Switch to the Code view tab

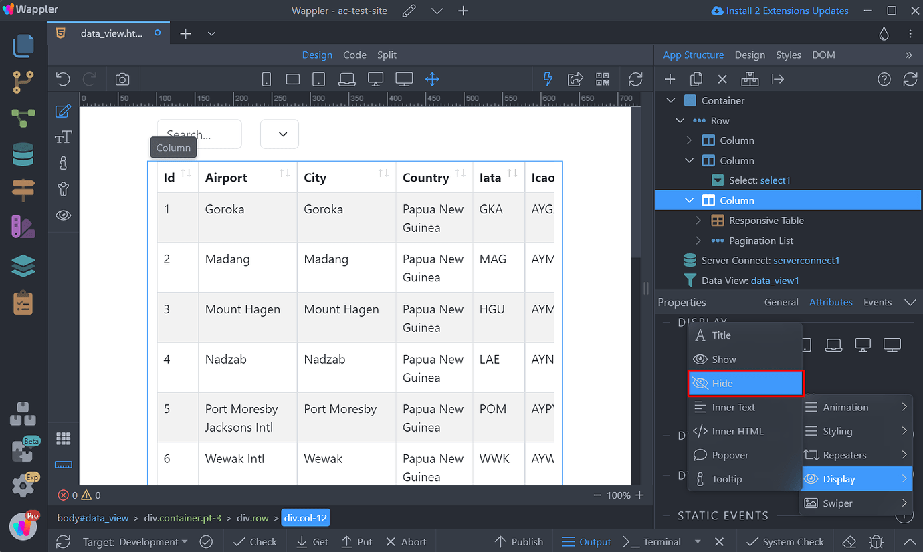[354, 55]
